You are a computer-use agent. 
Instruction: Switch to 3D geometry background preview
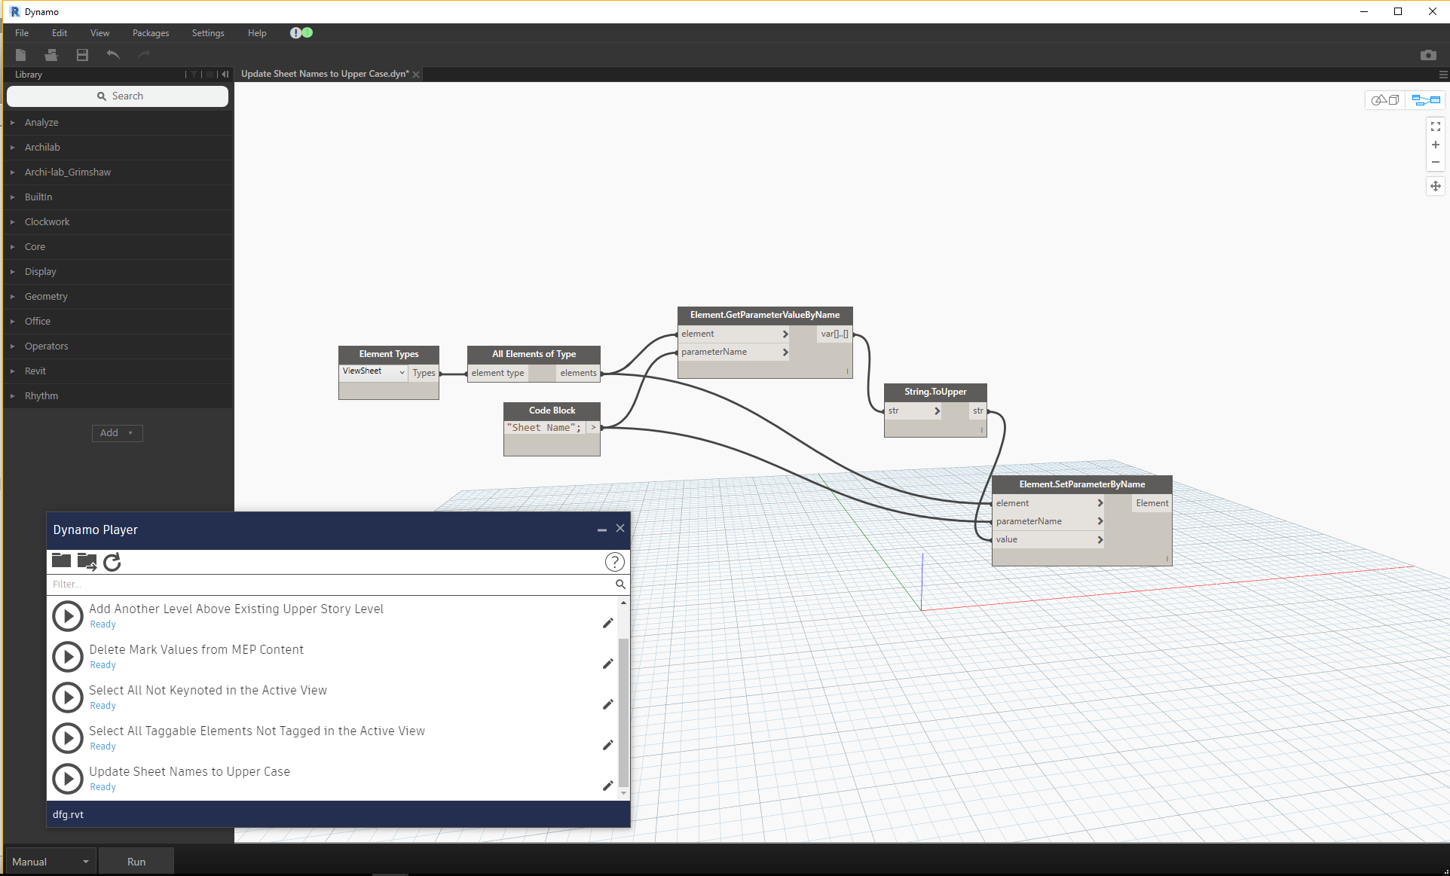click(1385, 100)
